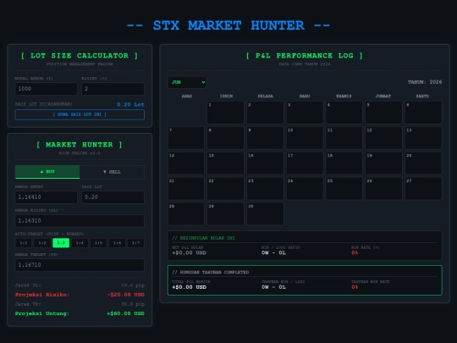
Task: Select the highlighted 1:3 ratio button
Action: [x=61, y=243]
